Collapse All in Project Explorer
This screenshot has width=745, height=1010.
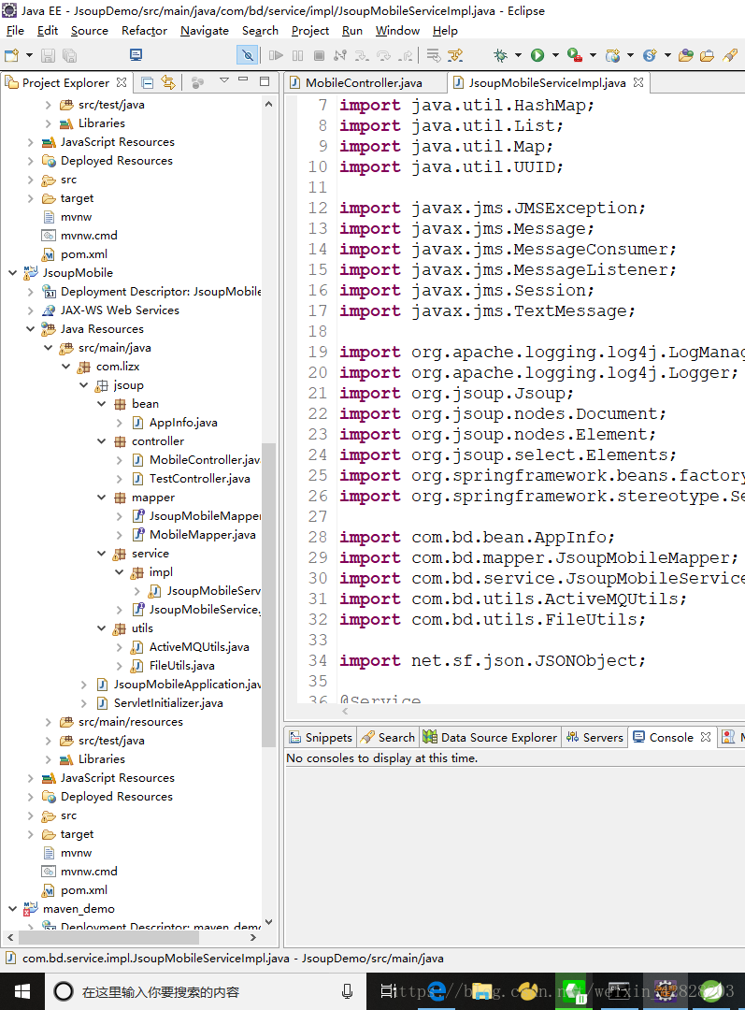pos(148,82)
